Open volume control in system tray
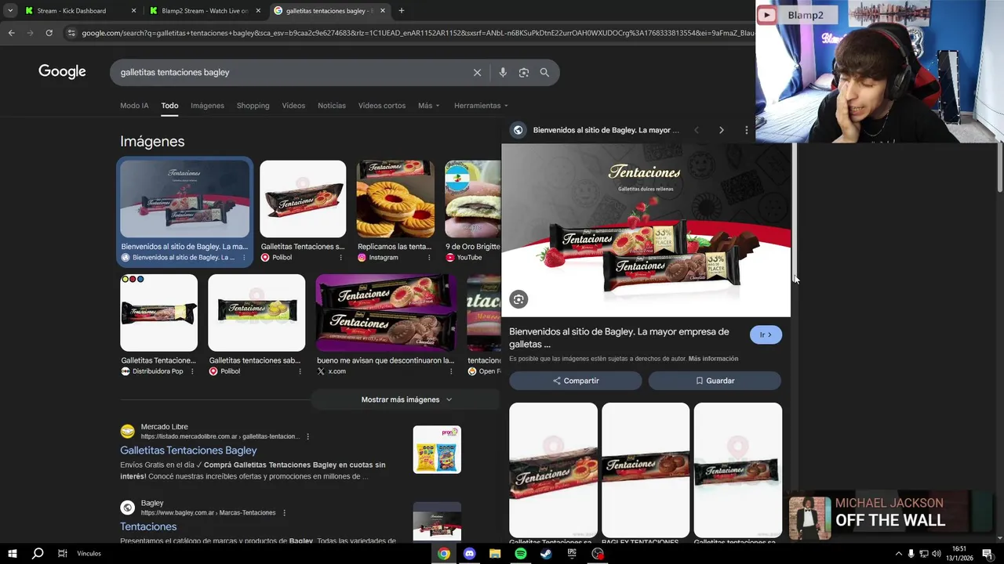 pos(937,553)
